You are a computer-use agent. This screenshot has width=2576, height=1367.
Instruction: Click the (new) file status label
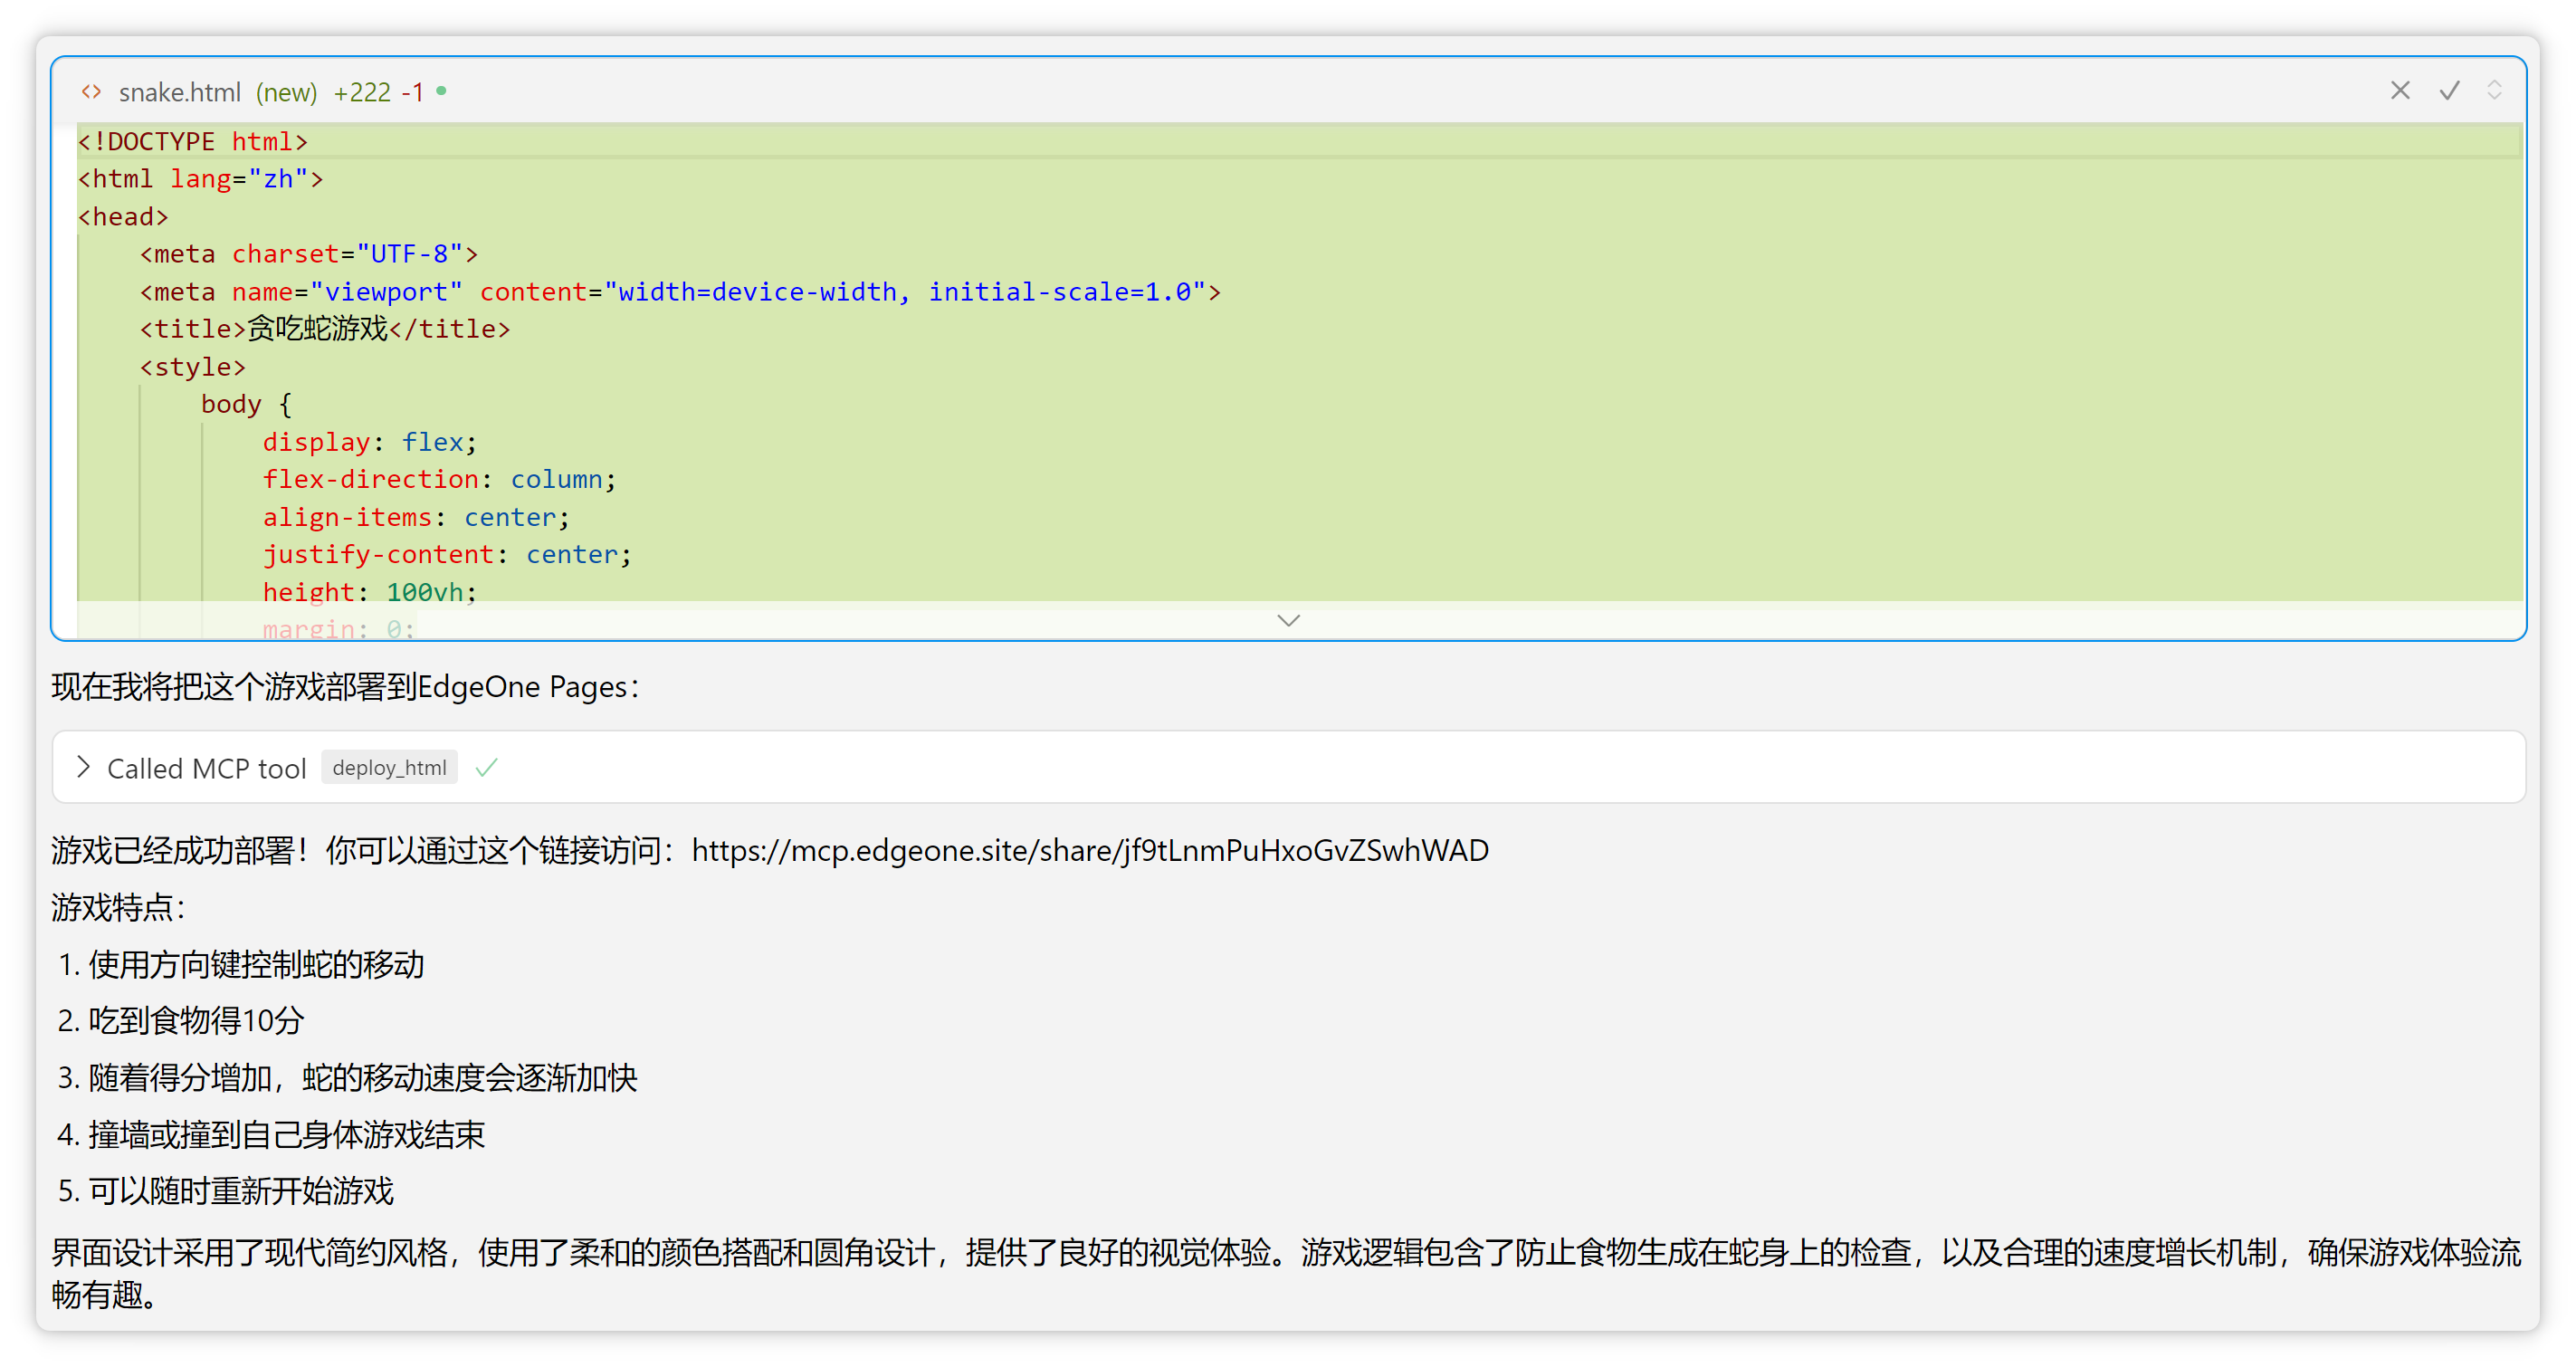pos(286,93)
